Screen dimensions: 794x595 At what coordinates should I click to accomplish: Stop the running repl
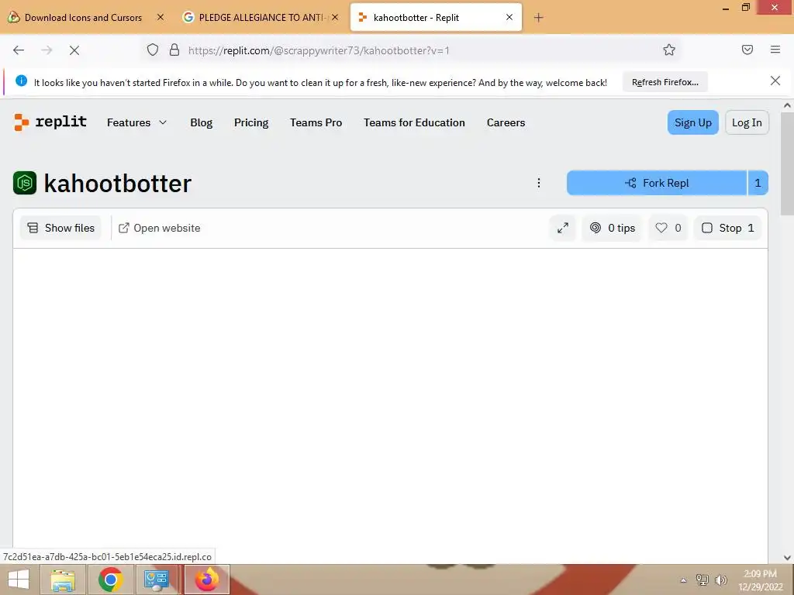(x=727, y=229)
